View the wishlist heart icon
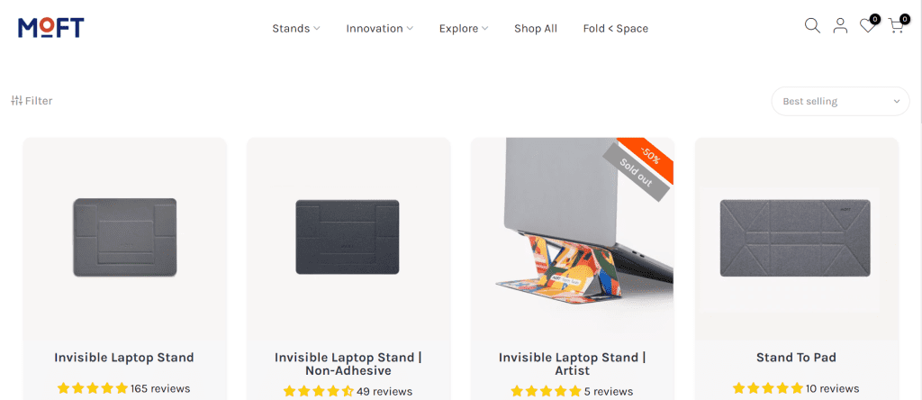This screenshot has width=922, height=400. pos(867,26)
